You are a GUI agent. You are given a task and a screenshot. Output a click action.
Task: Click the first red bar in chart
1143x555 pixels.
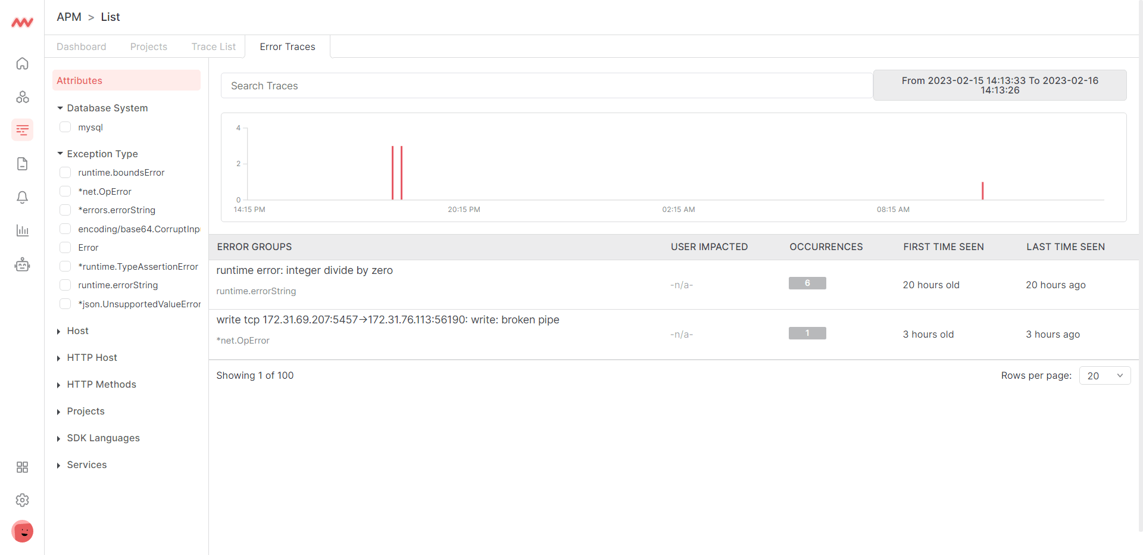(x=392, y=173)
